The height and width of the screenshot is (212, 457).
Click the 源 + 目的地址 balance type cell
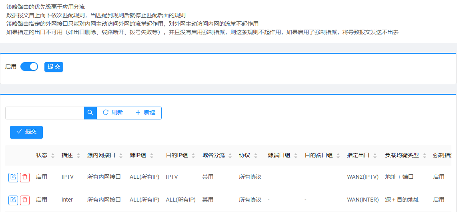pos(402,200)
